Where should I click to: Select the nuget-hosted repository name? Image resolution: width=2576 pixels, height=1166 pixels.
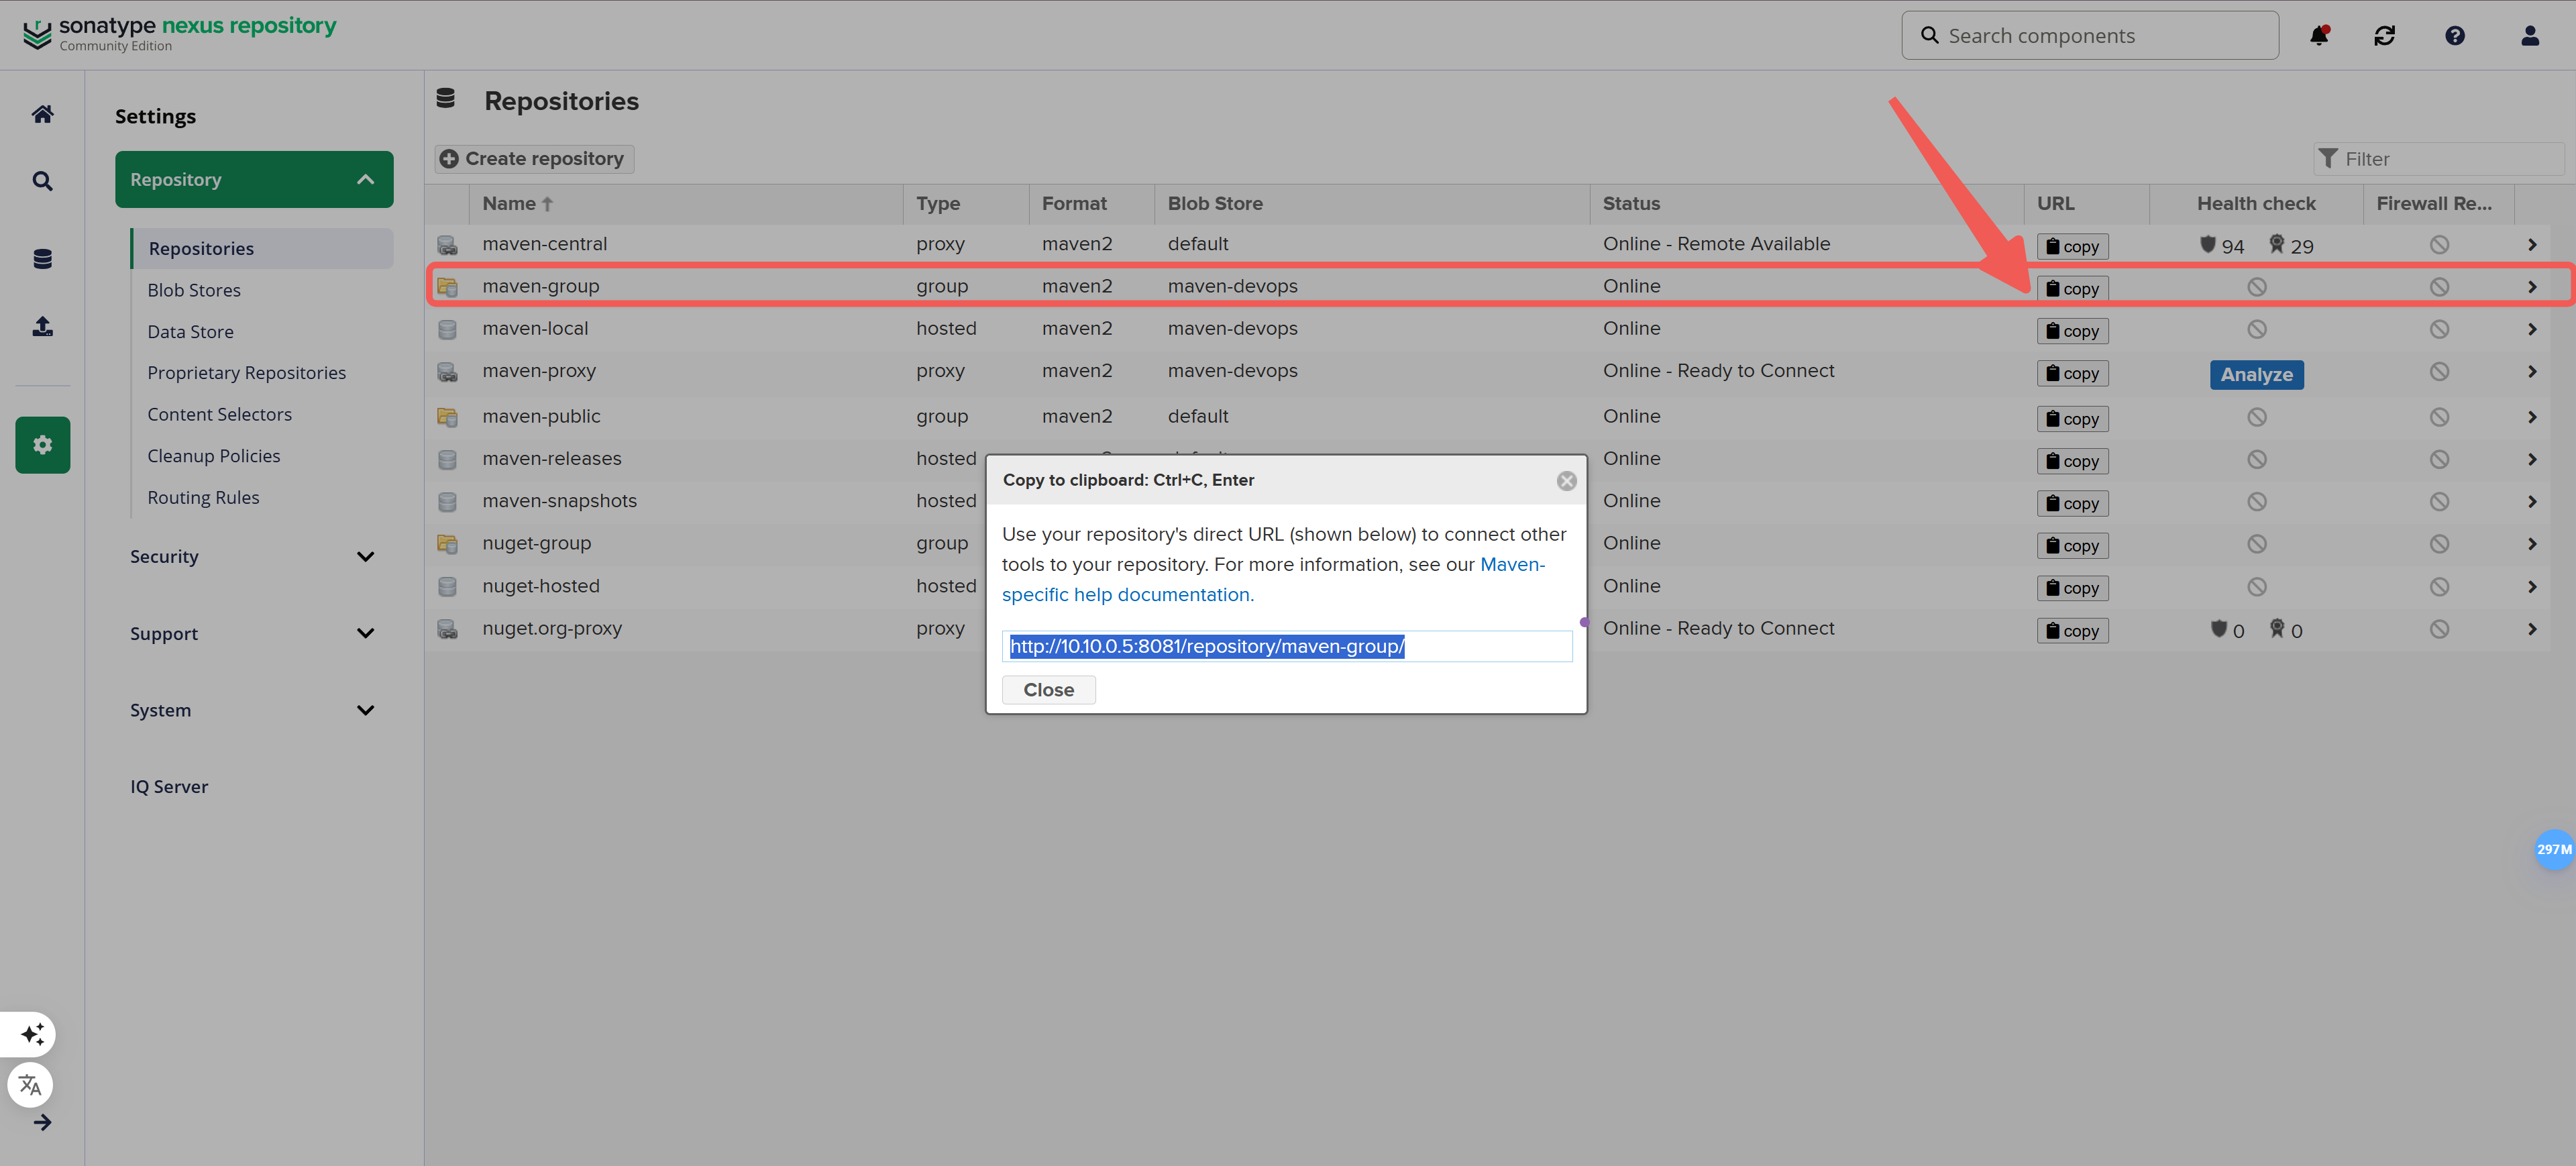(x=540, y=587)
